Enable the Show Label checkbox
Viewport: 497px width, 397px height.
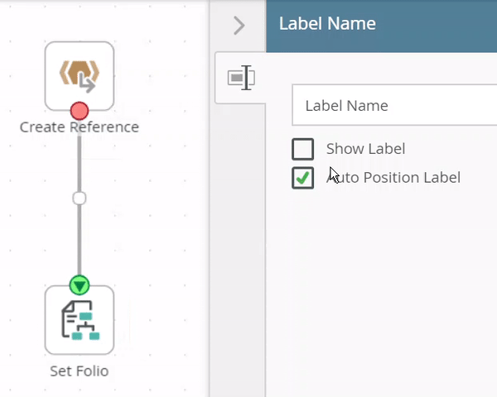click(303, 150)
